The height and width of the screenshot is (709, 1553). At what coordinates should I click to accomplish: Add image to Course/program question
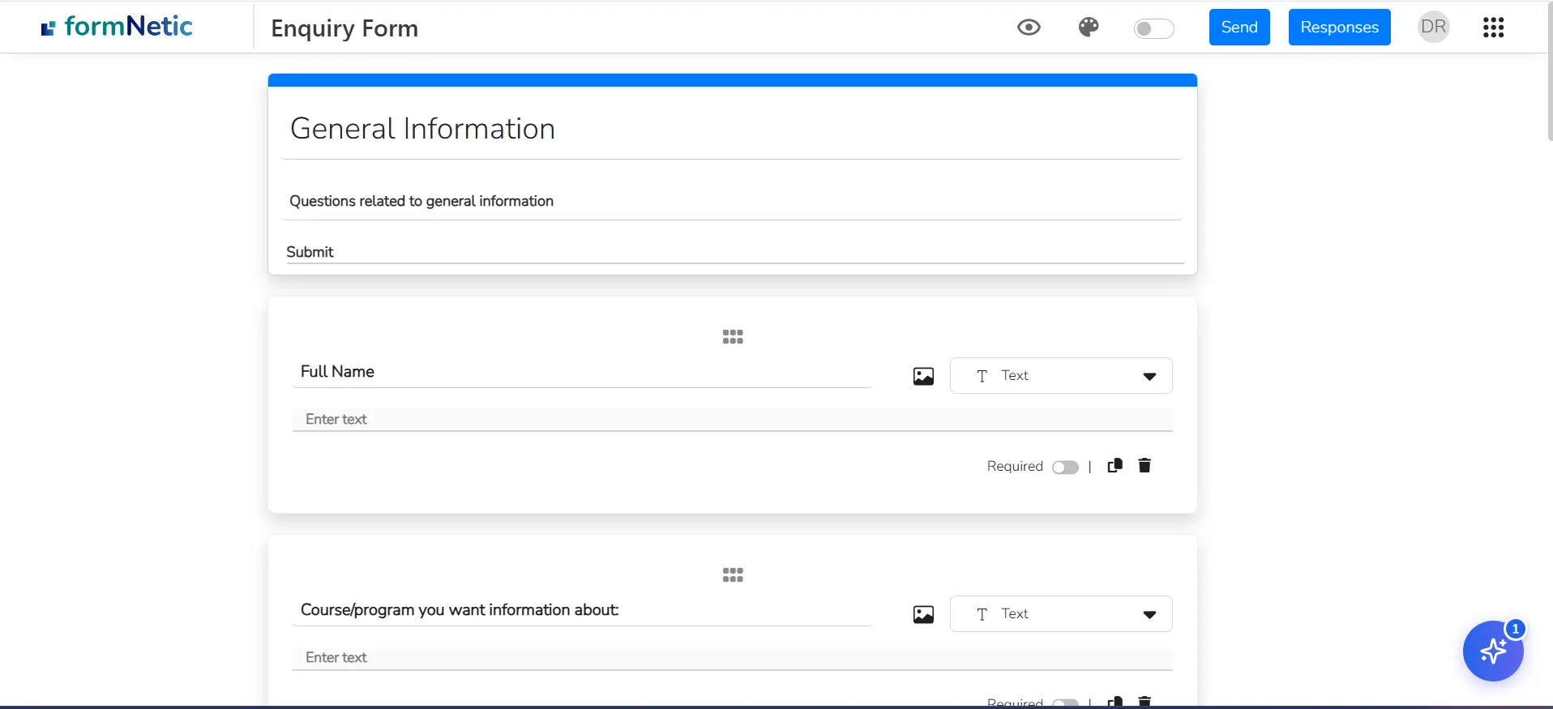[923, 614]
